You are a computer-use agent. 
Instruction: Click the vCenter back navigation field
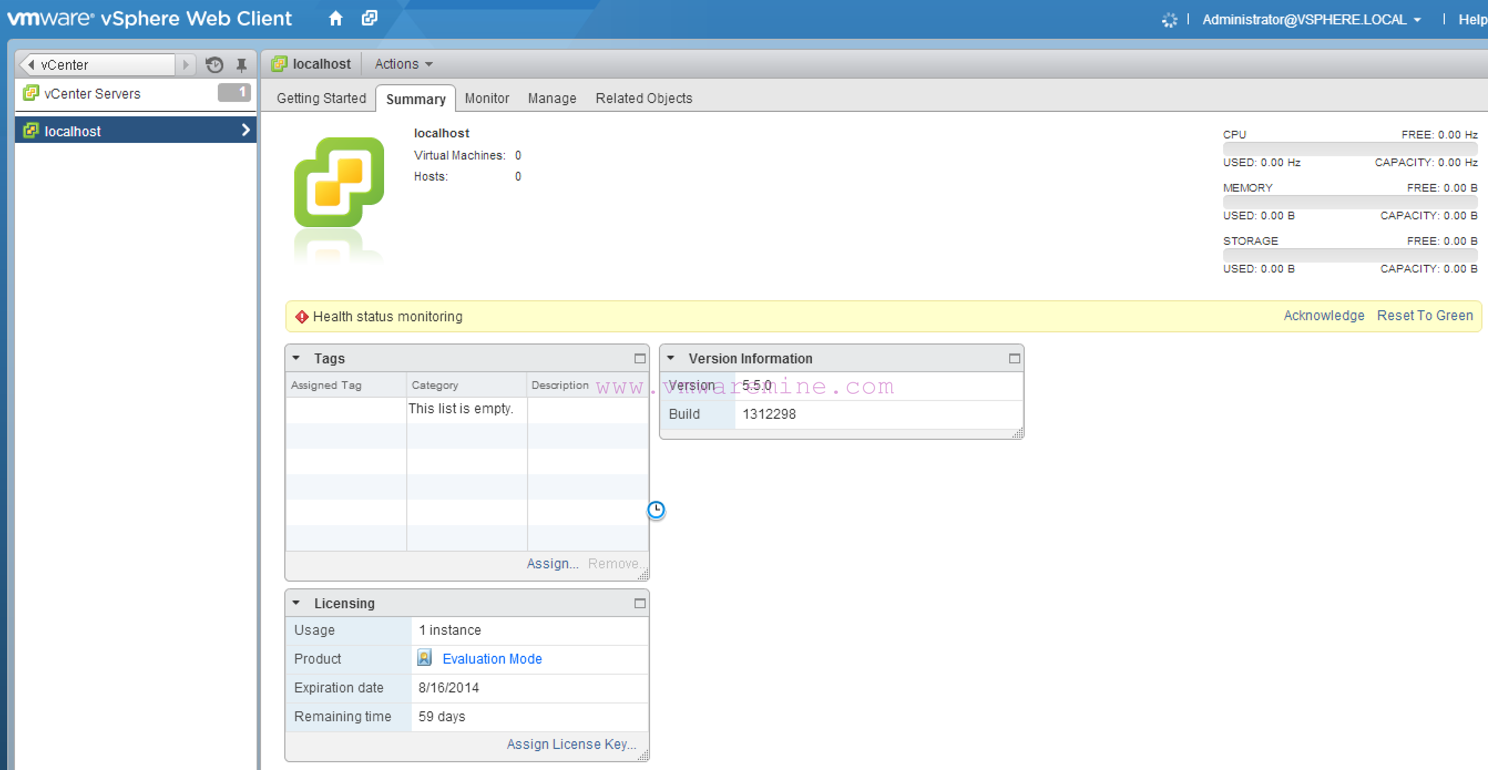97,65
